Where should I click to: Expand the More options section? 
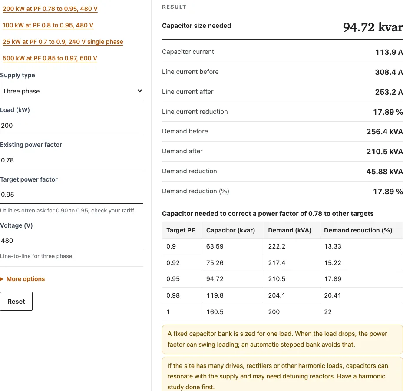(x=23, y=279)
